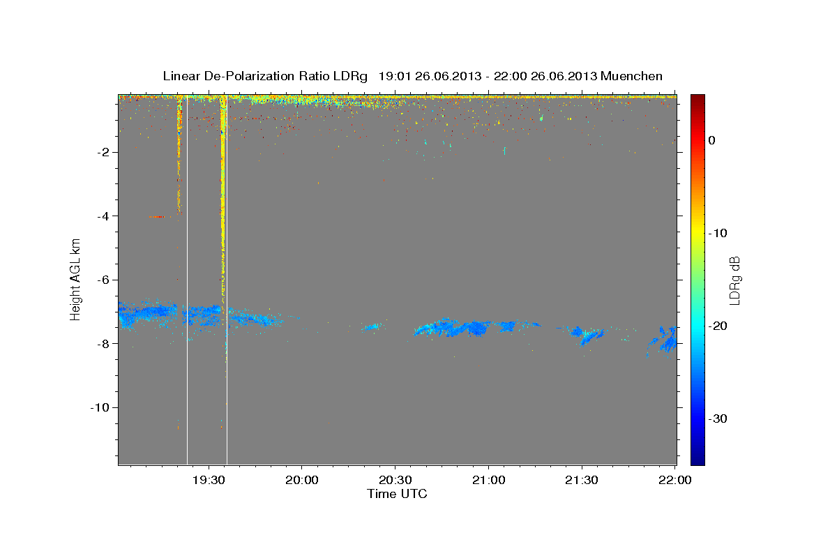Click the -8 height tick label

pyautogui.click(x=104, y=344)
